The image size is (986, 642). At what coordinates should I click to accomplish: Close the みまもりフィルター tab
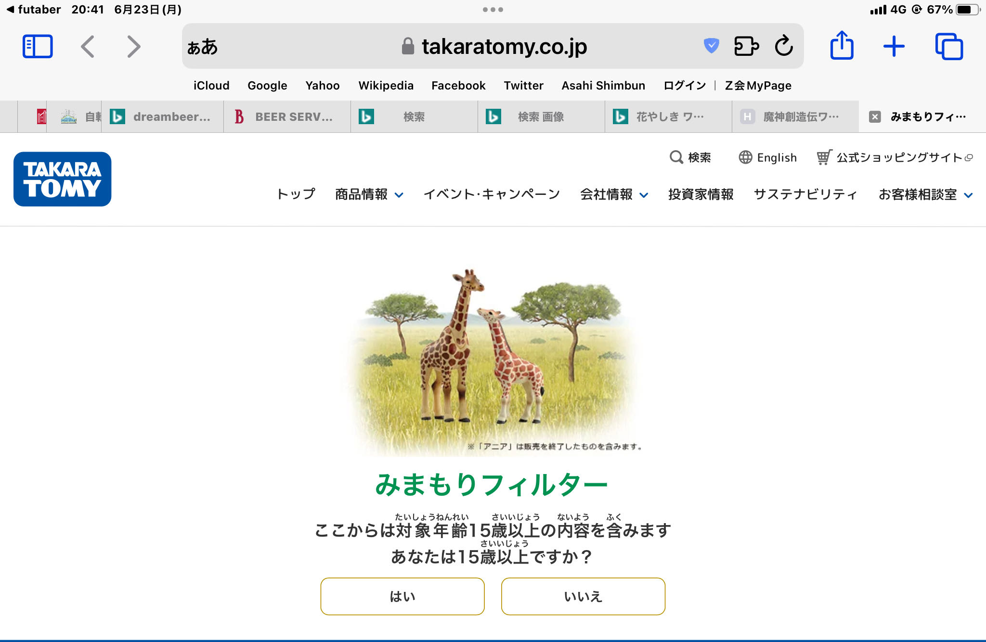(x=875, y=117)
